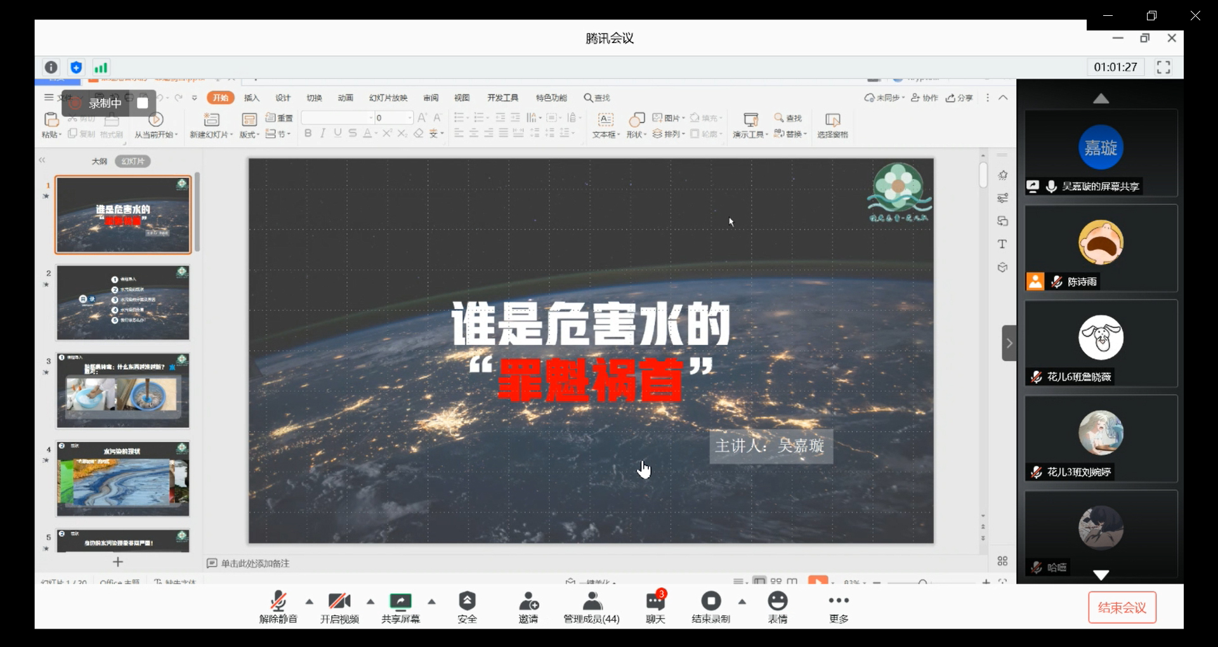Switch to the 大纲 (Outline) pane tab

100,161
